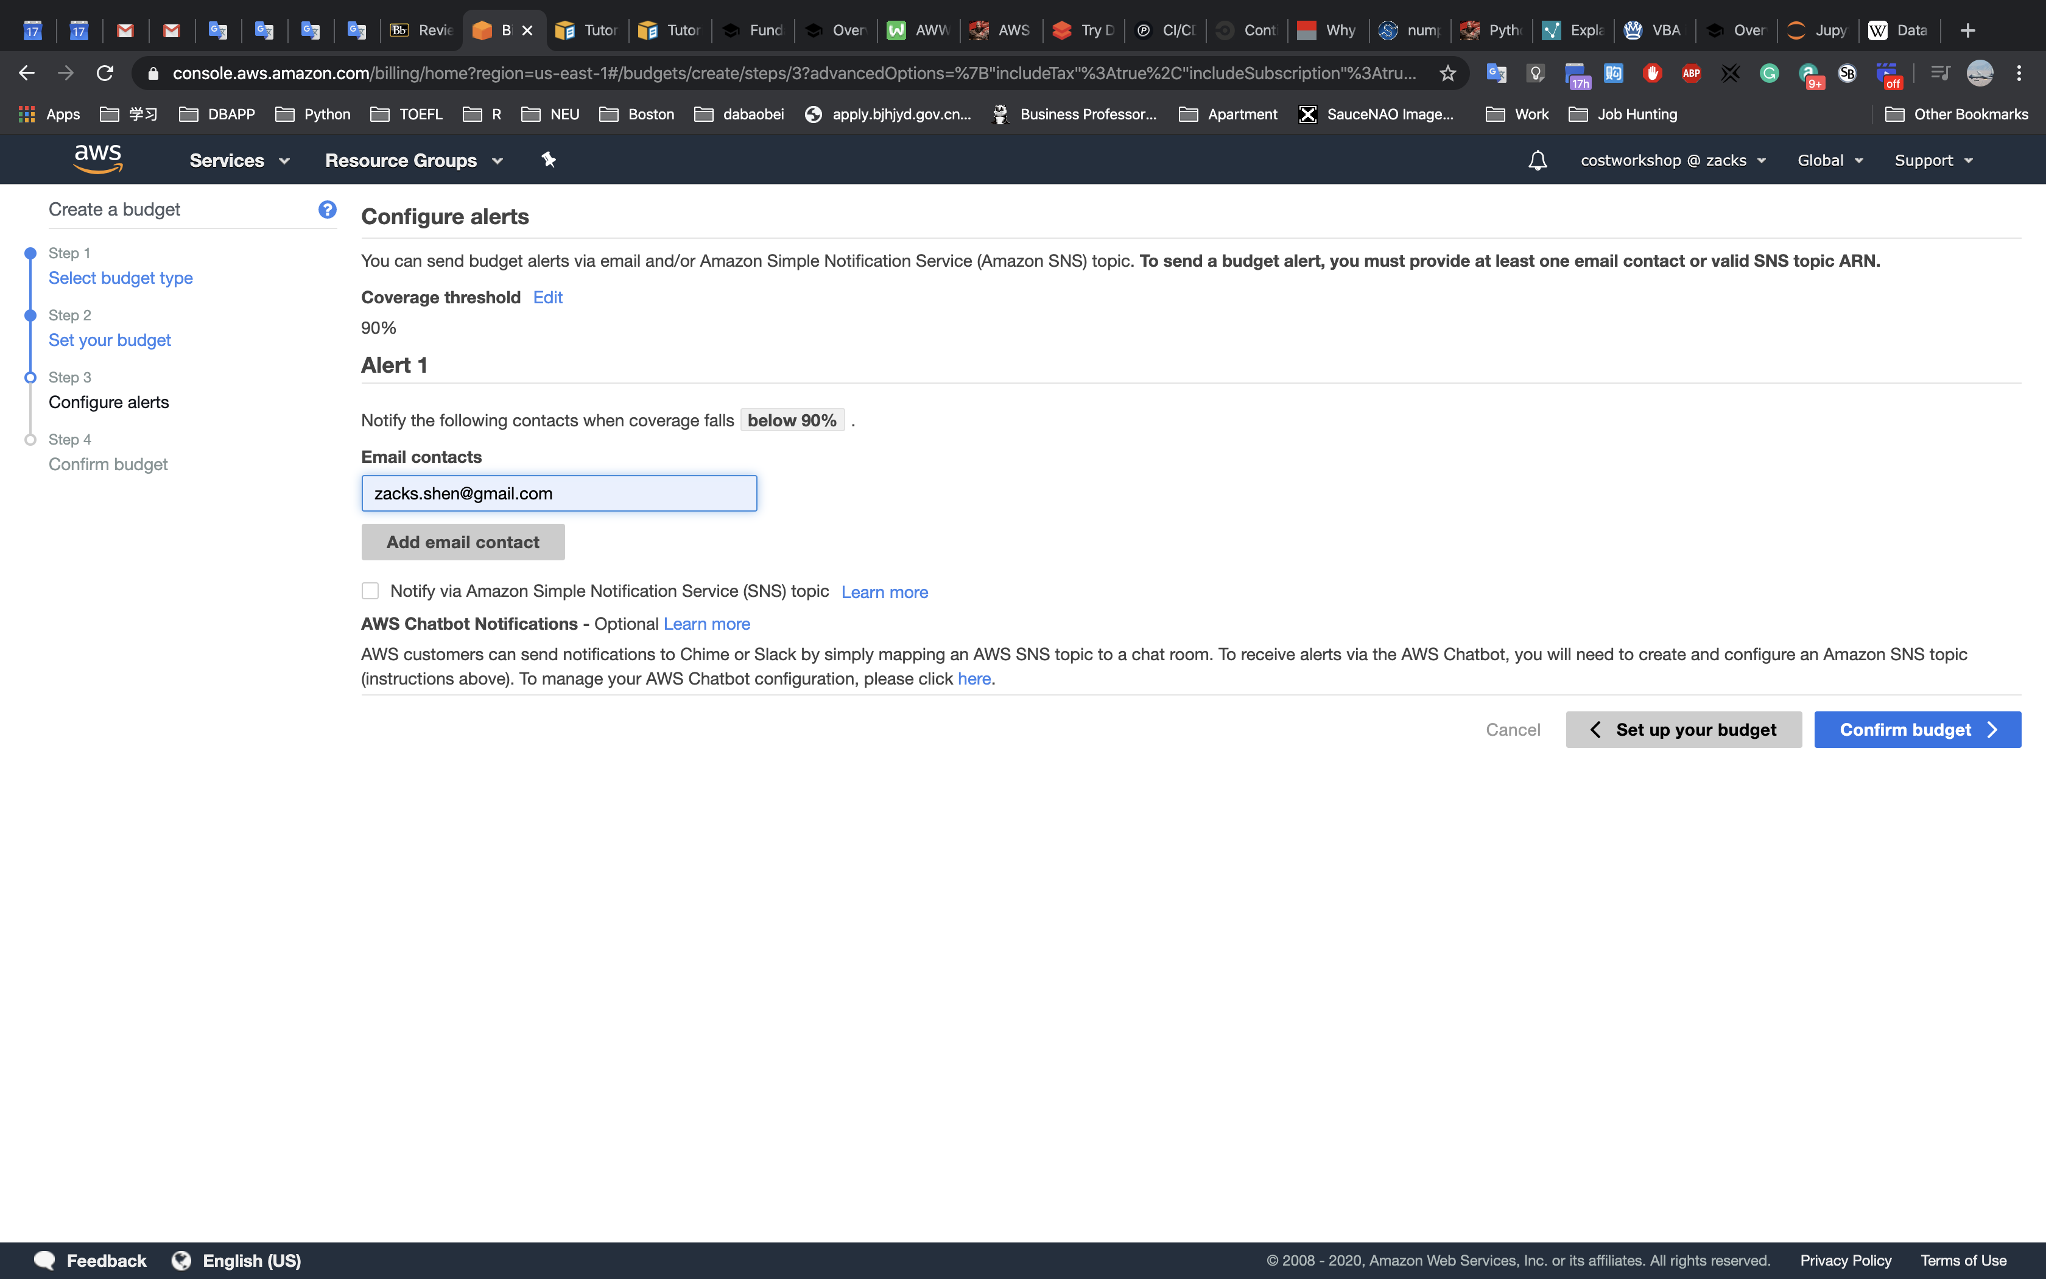Click the Grammarly extension icon

(x=1769, y=74)
